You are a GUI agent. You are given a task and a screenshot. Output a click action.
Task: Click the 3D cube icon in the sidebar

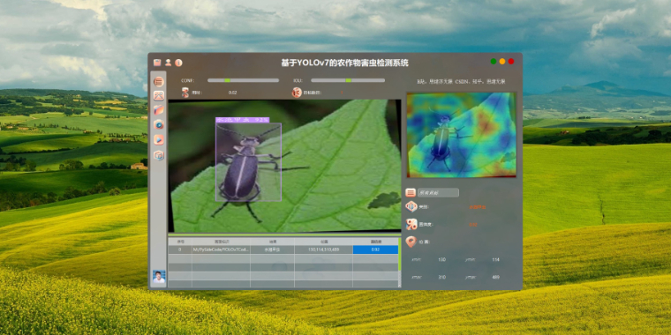159,155
